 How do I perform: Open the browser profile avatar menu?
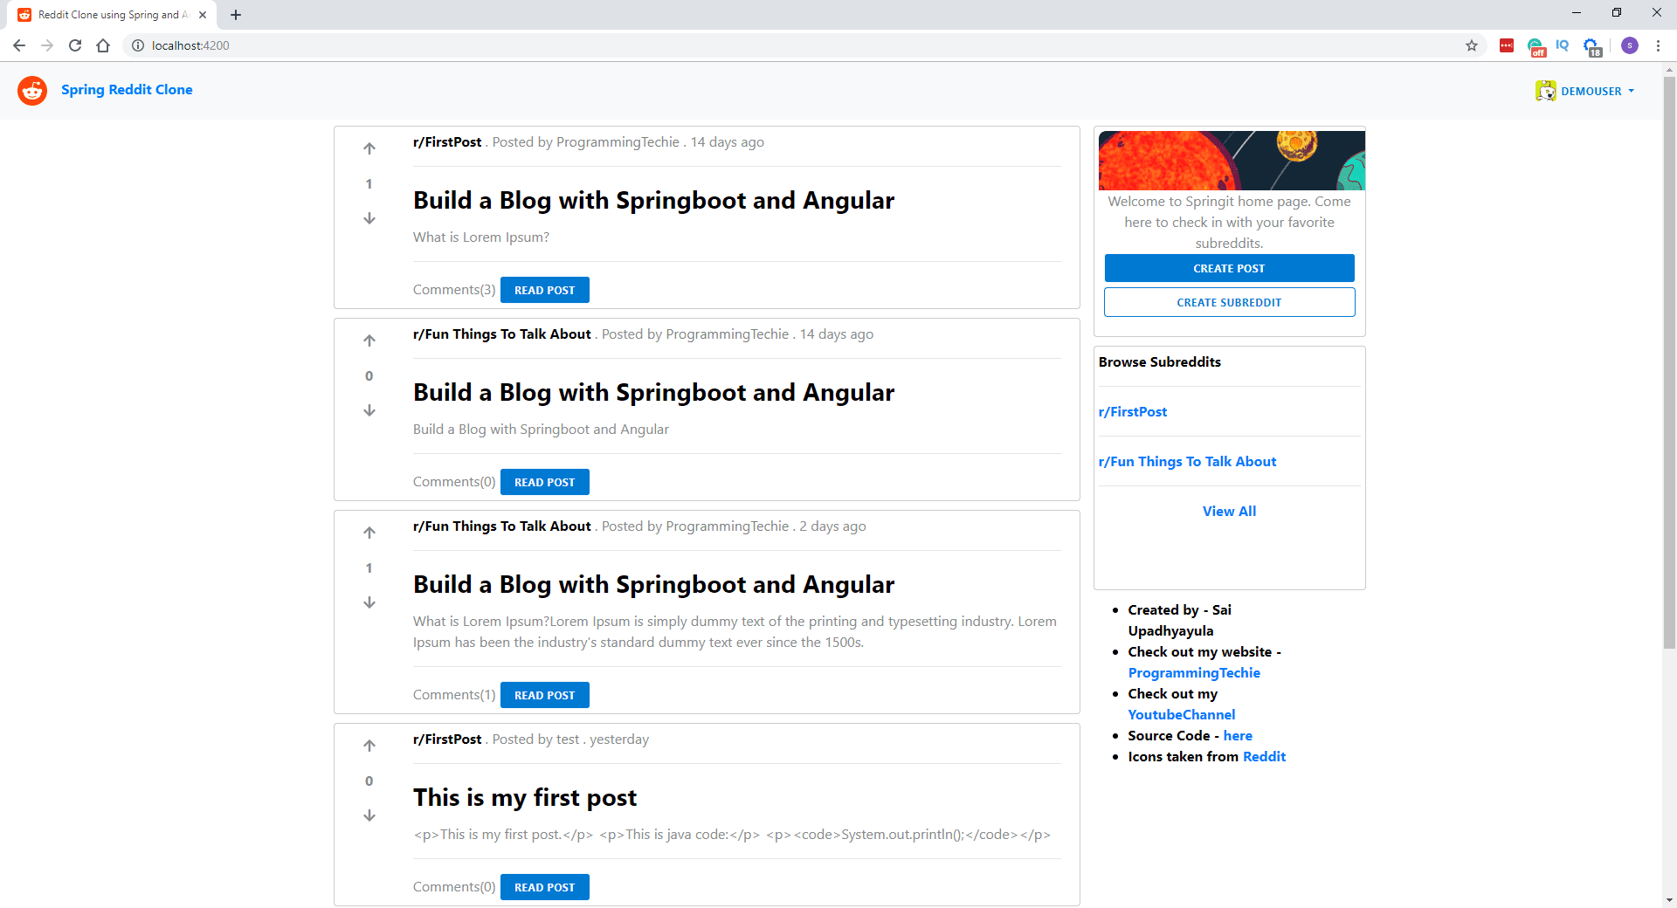[1630, 45]
